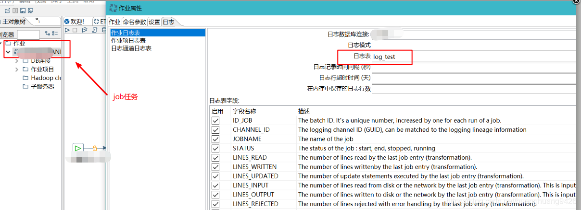The image size is (581, 210).
Task: Select the Hadoop clusters tree item
Action: point(46,78)
